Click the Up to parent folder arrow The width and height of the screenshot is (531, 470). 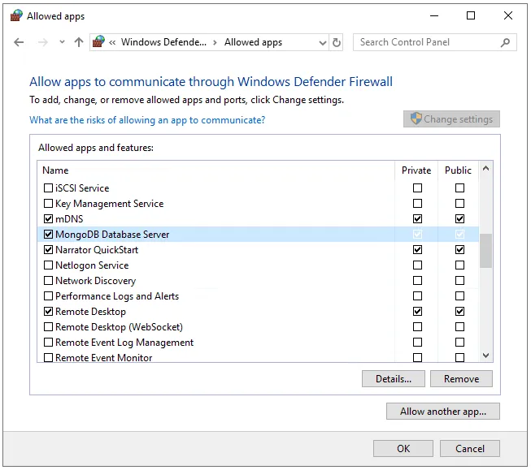pyautogui.click(x=79, y=42)
